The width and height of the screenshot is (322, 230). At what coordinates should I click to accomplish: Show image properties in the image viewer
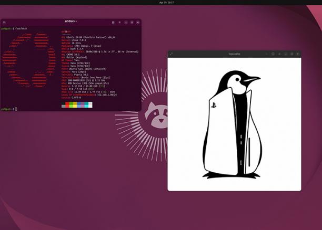coord(273,54)
